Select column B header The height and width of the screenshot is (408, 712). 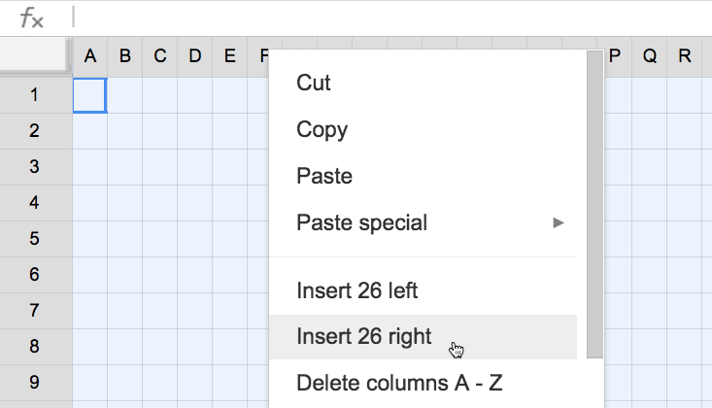click(124, 56)
